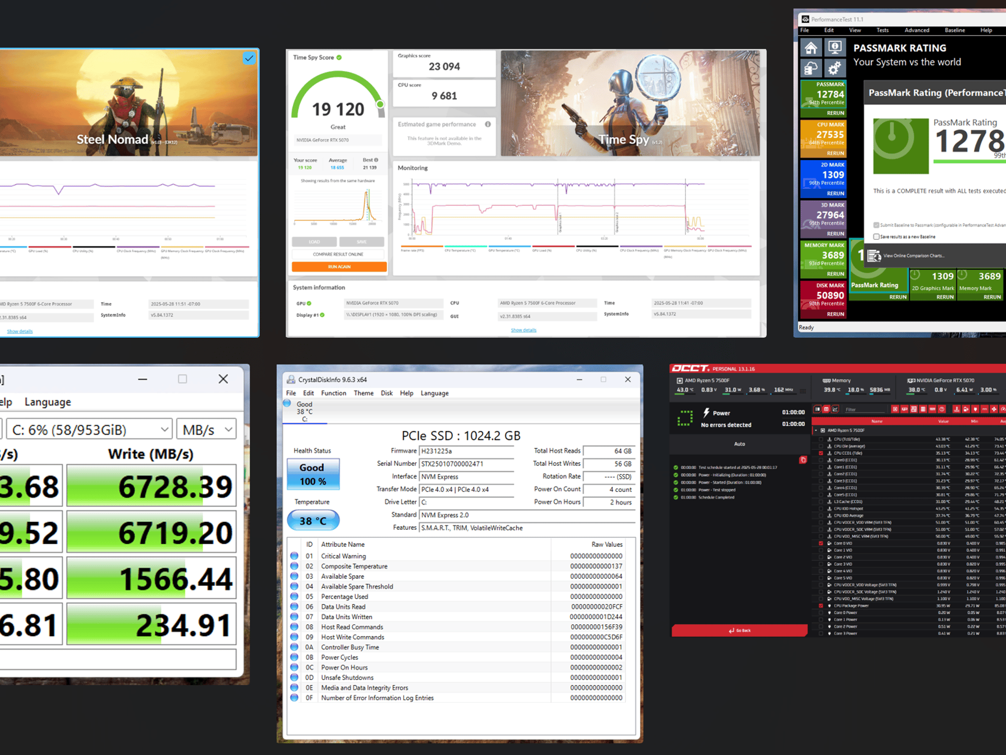The width and height of the screenshot is (1006, 755).
Task: Open PerformanceTest home icon
Action: pos(811,48)
